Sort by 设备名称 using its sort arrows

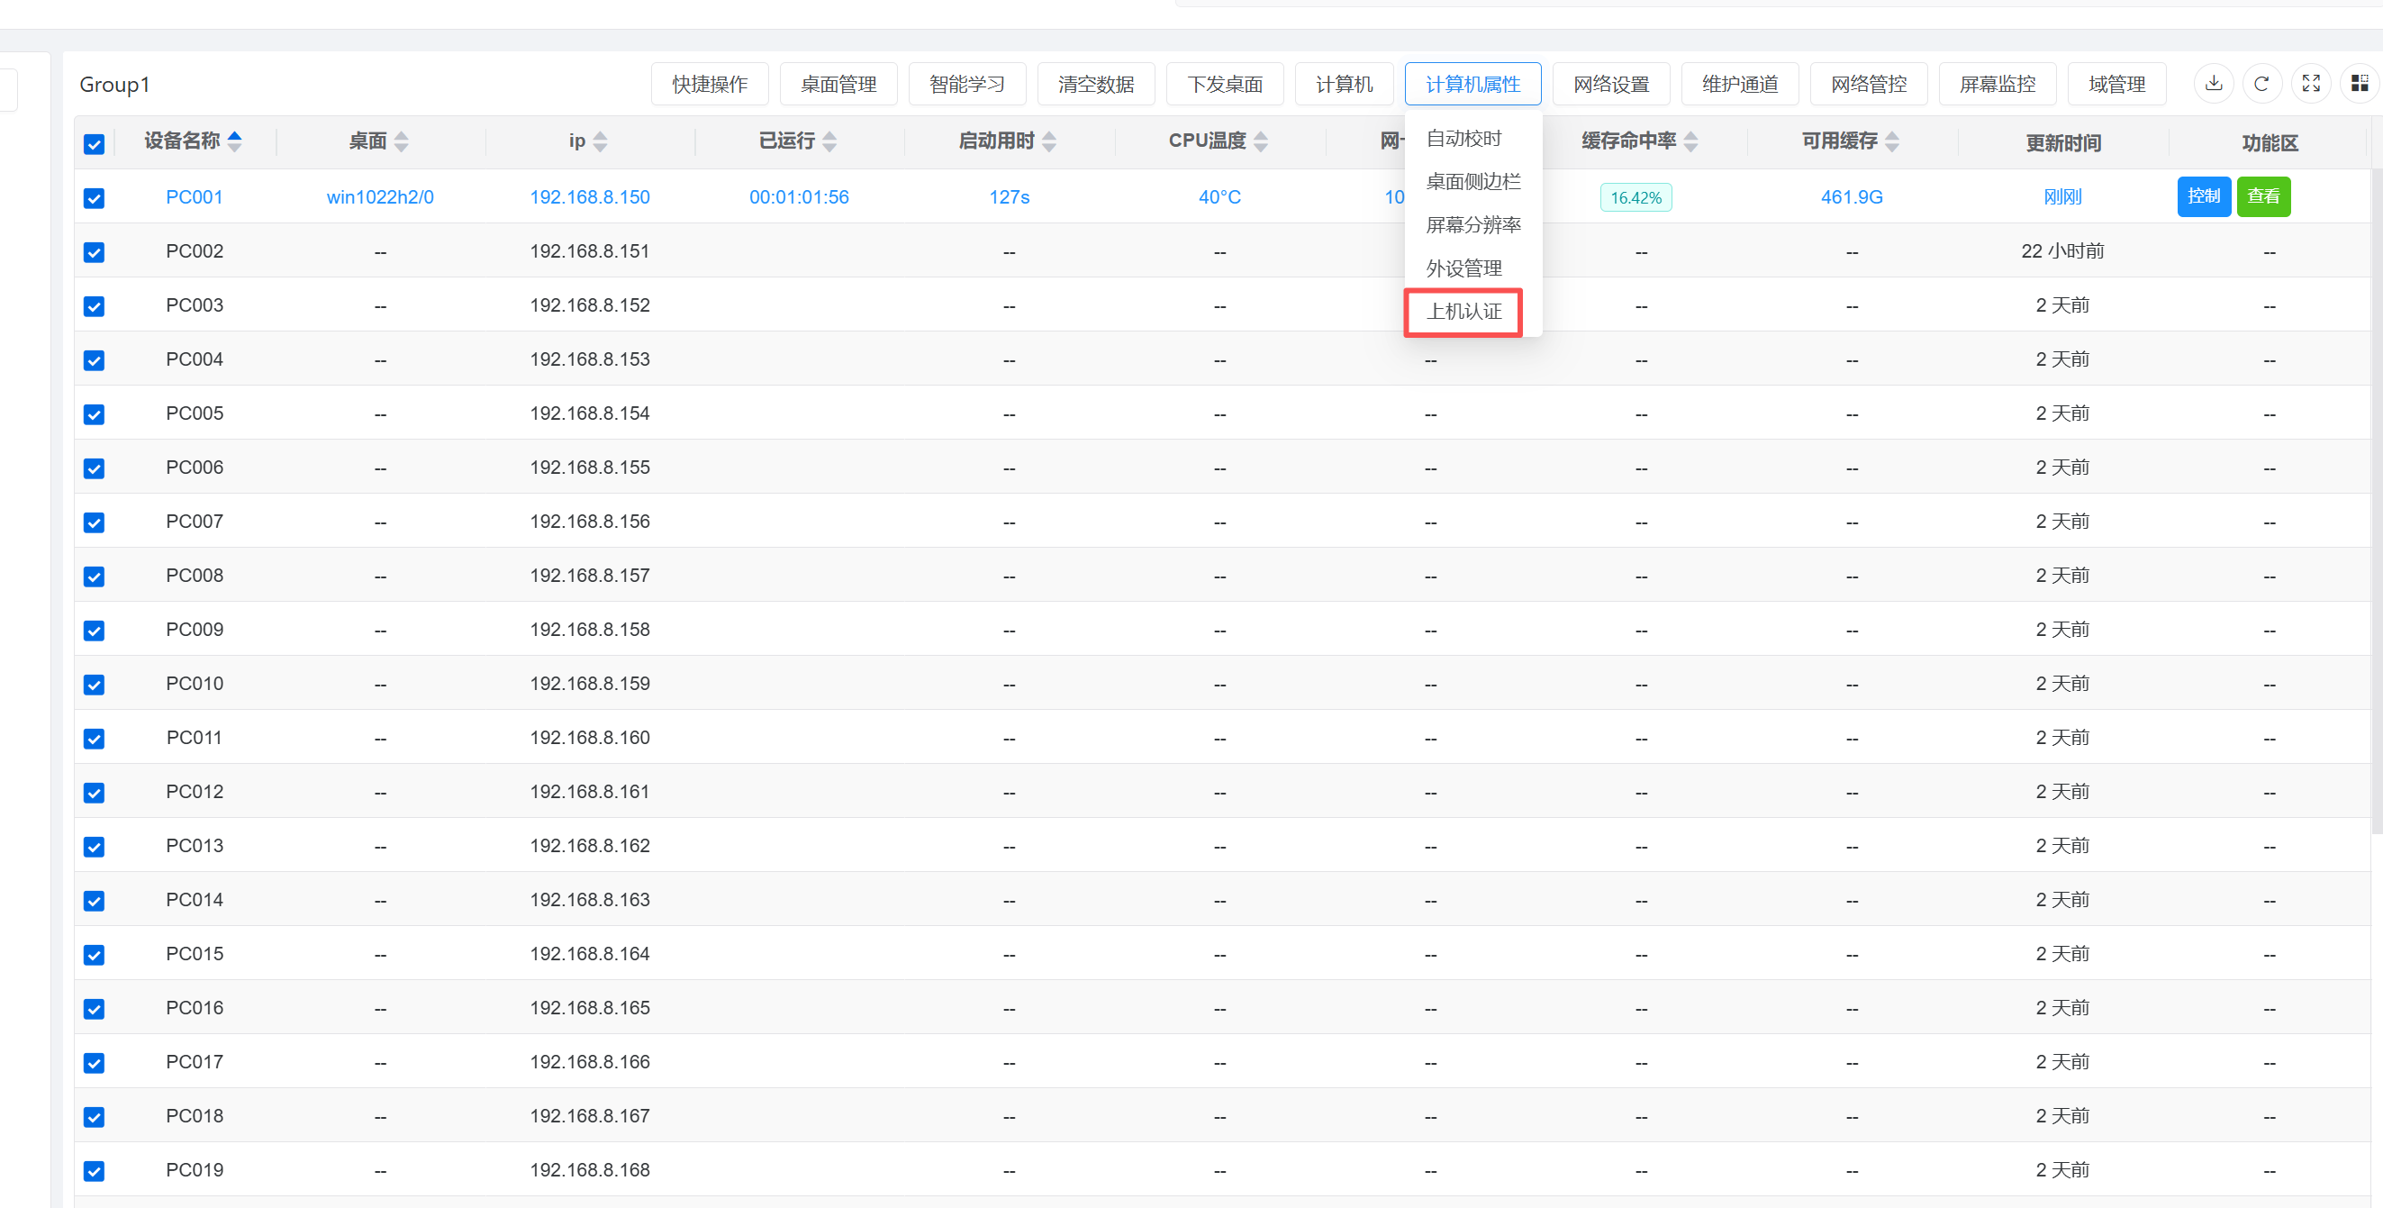pos(235,141)
